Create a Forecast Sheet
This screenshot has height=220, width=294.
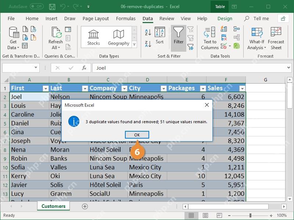(x=276, y=38)
